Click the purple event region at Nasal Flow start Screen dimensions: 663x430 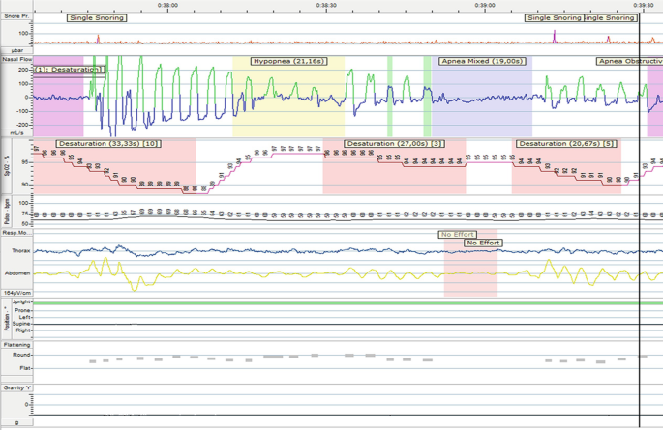(x=58, y=97)
